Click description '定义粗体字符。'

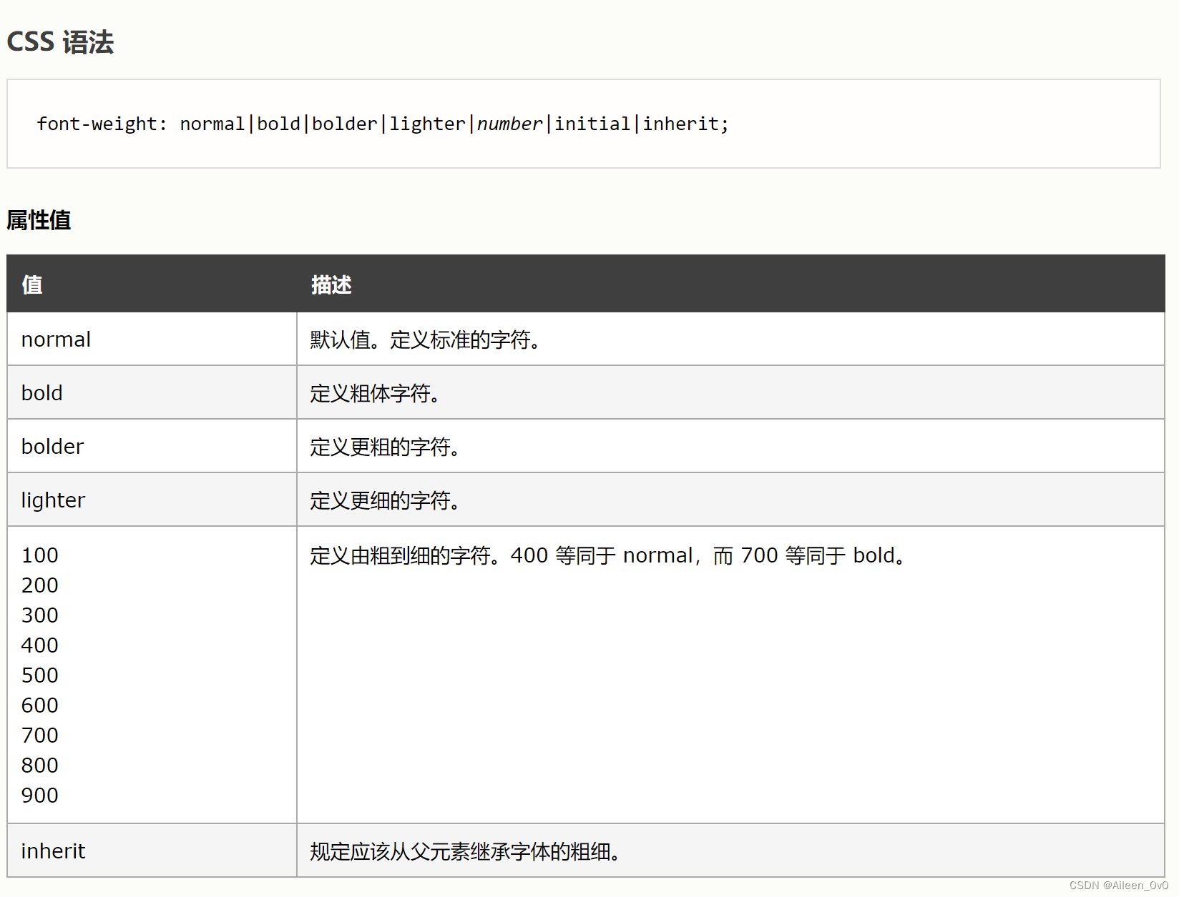(x=376, y=393)
